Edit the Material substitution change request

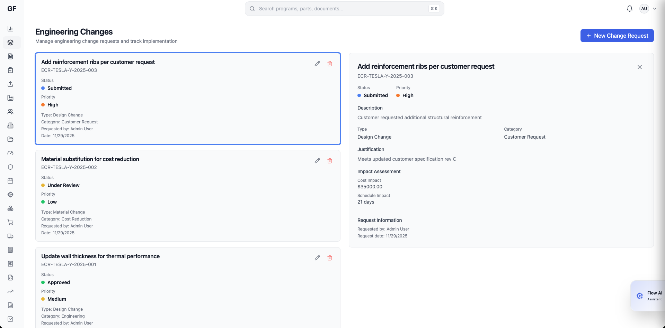(317, 160)
